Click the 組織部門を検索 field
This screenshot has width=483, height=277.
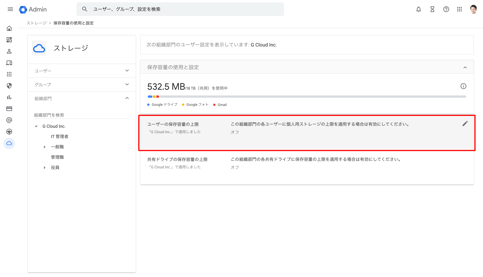click(x=81, y=115)
